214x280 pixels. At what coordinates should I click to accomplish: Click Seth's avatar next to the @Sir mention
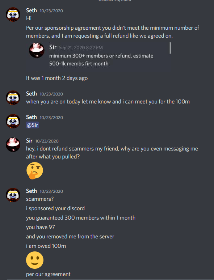13,121
